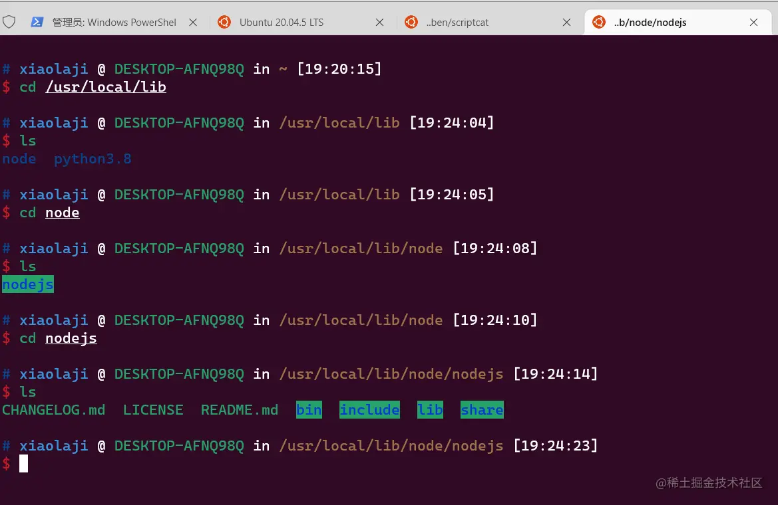Click the [19:24:10] timestamp
This screenshot has height=505, width=778.
coord(495,320)
